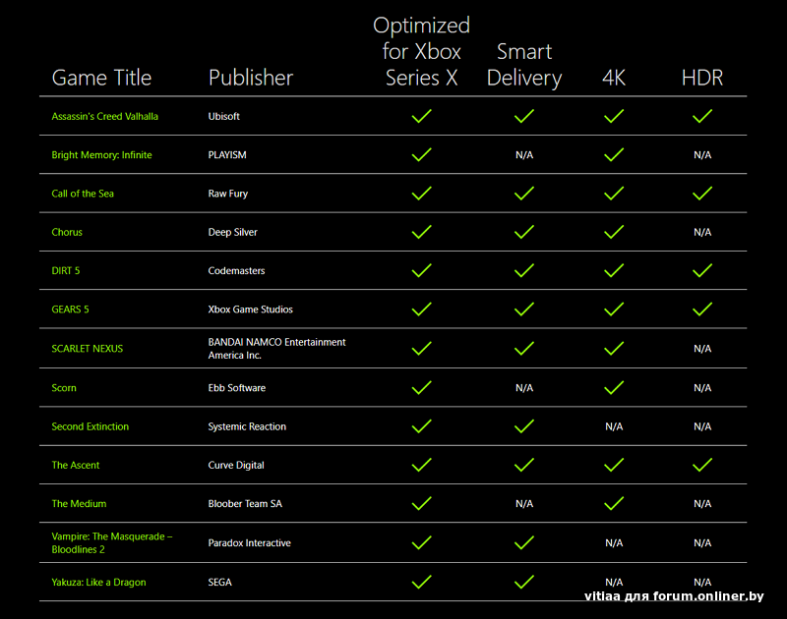This screenshot has width=787, height=619.
Task: Click The Medium Smart Delivery N/A value
Action: coord(524,504)
